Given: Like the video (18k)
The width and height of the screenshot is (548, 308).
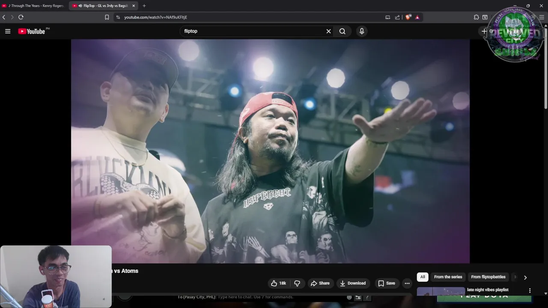Looking at the screenshot, I should coord(278,283).
